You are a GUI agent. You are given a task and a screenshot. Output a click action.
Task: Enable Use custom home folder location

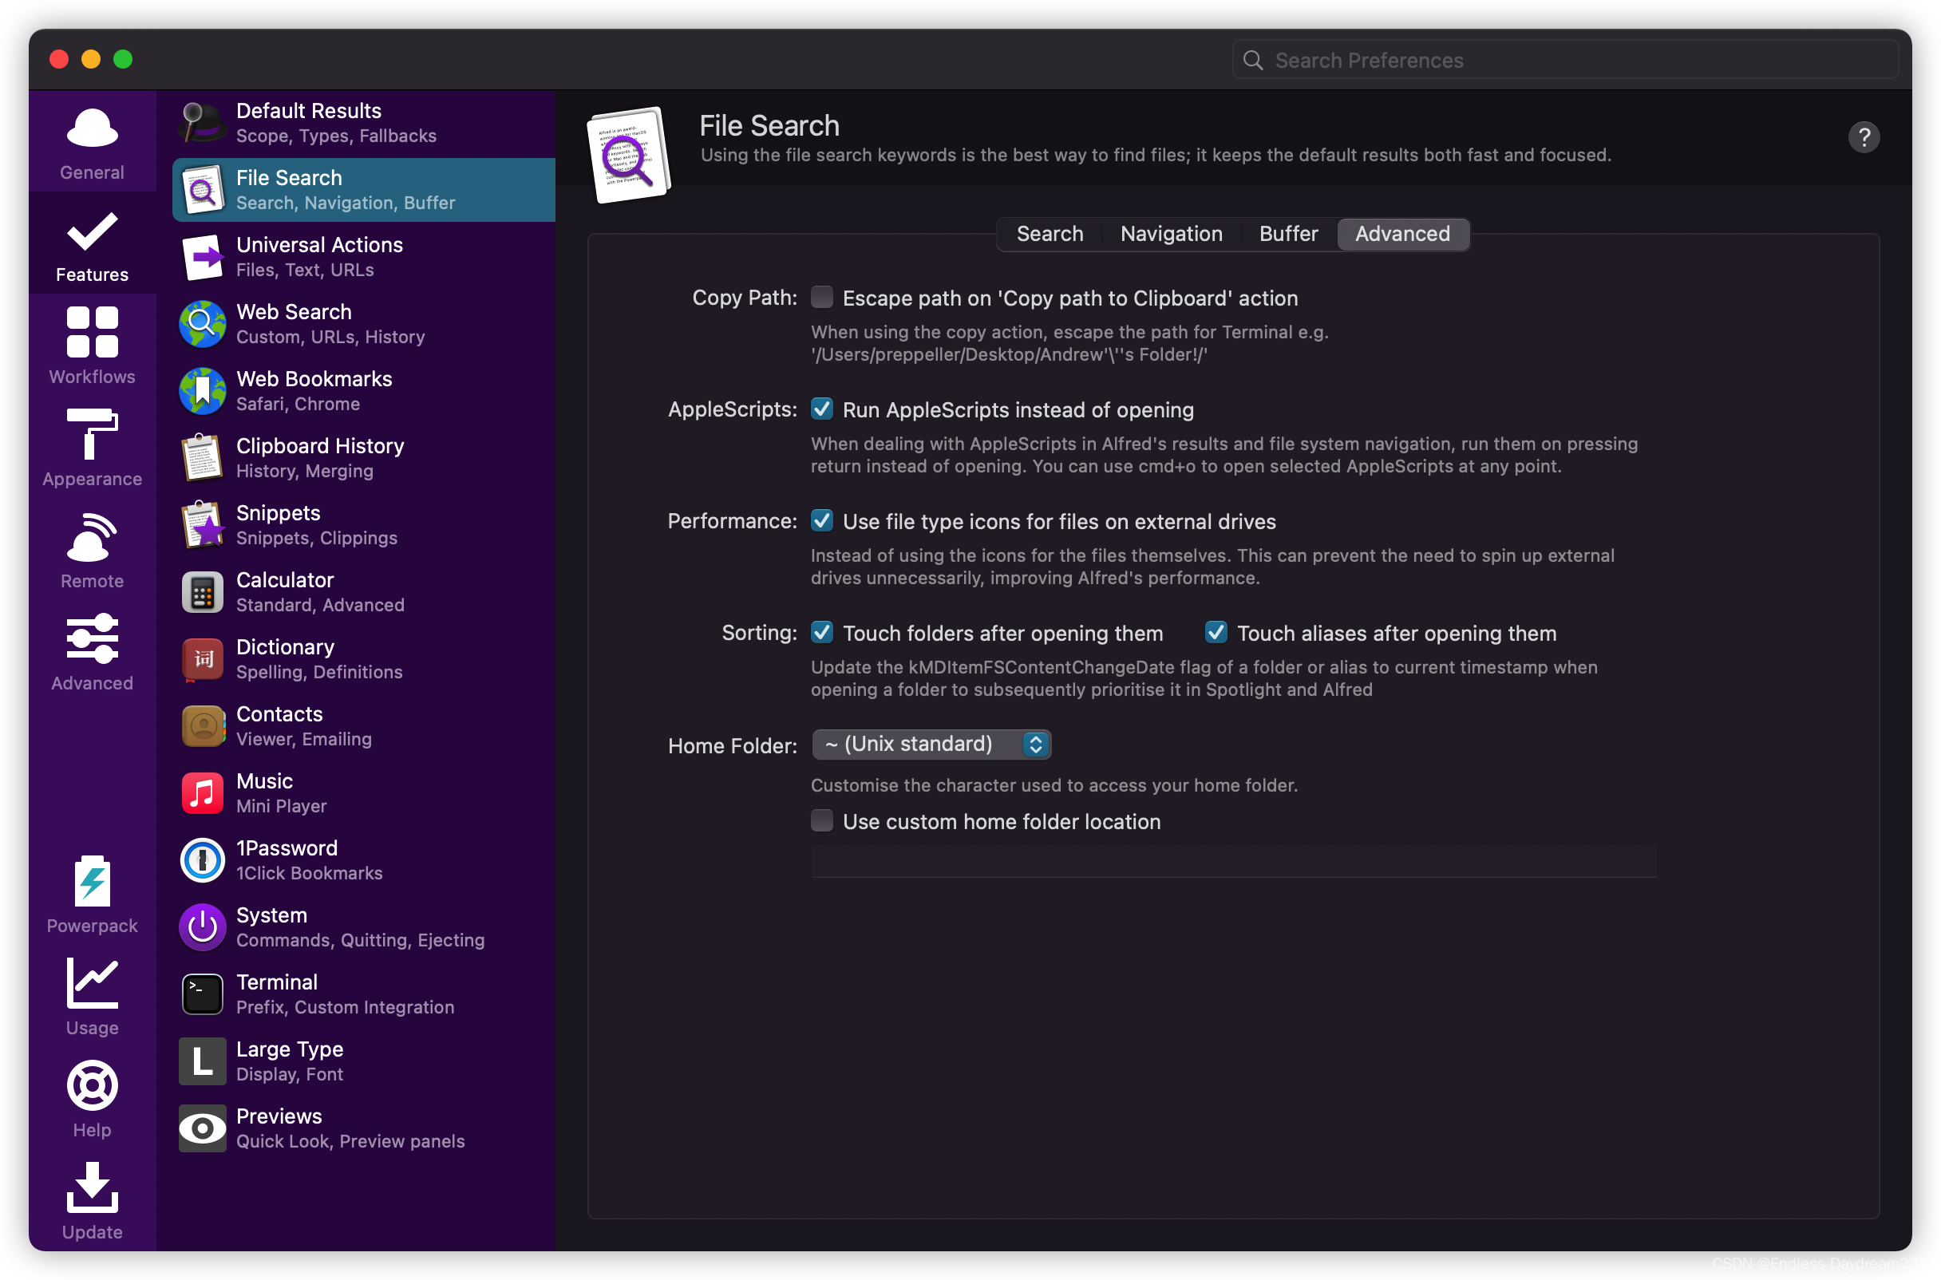point(822,820)
